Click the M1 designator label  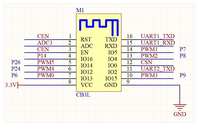click(x=80, y=10)
